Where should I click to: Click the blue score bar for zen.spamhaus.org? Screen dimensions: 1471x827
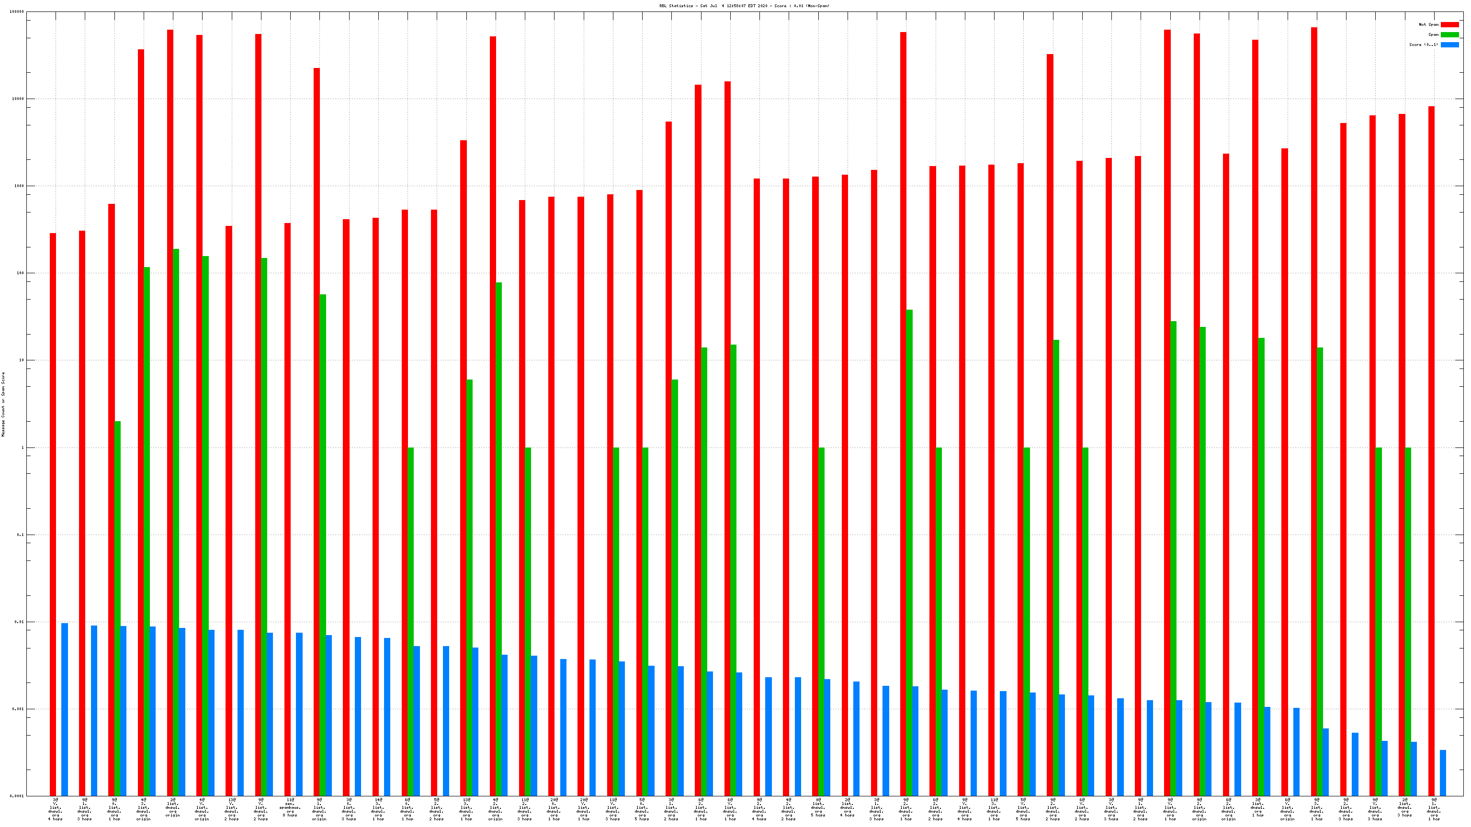tap(299, 714)
